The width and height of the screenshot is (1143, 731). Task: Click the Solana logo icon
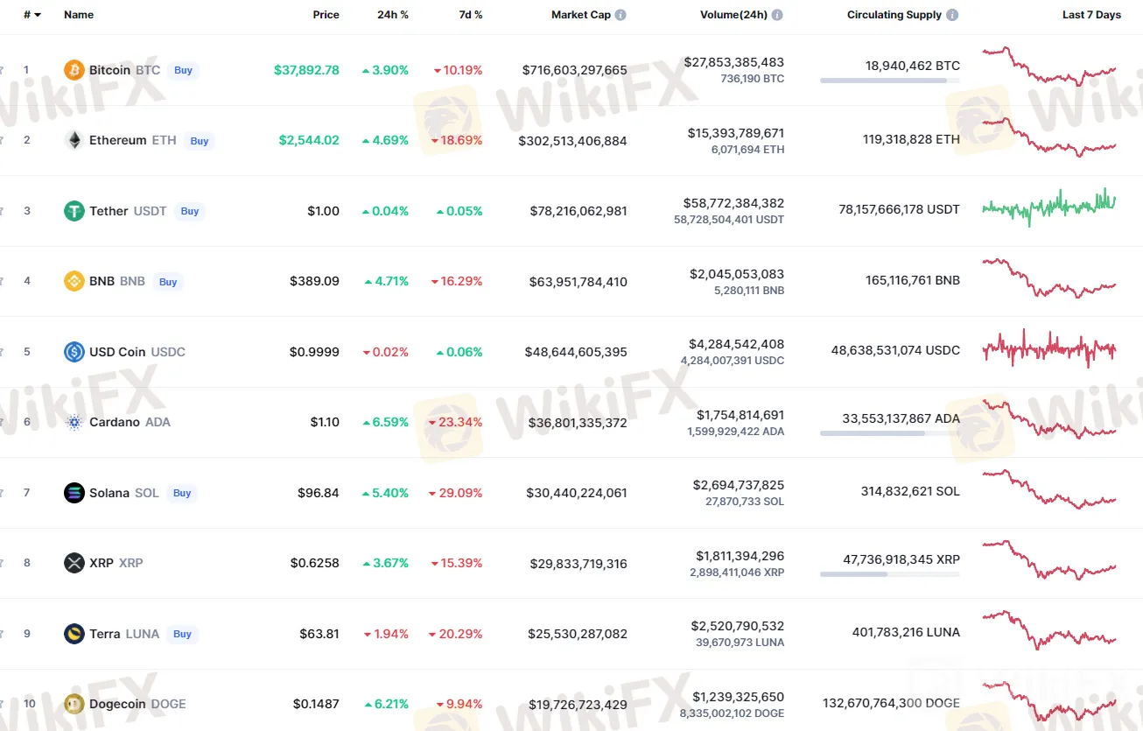(74, 493)
